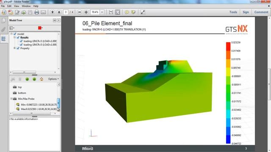
Task: Zoom in with the plus icon
Action: tap(86, 12)
